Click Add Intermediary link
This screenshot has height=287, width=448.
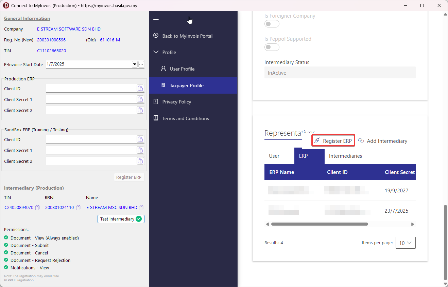click(x=383, y=141)
